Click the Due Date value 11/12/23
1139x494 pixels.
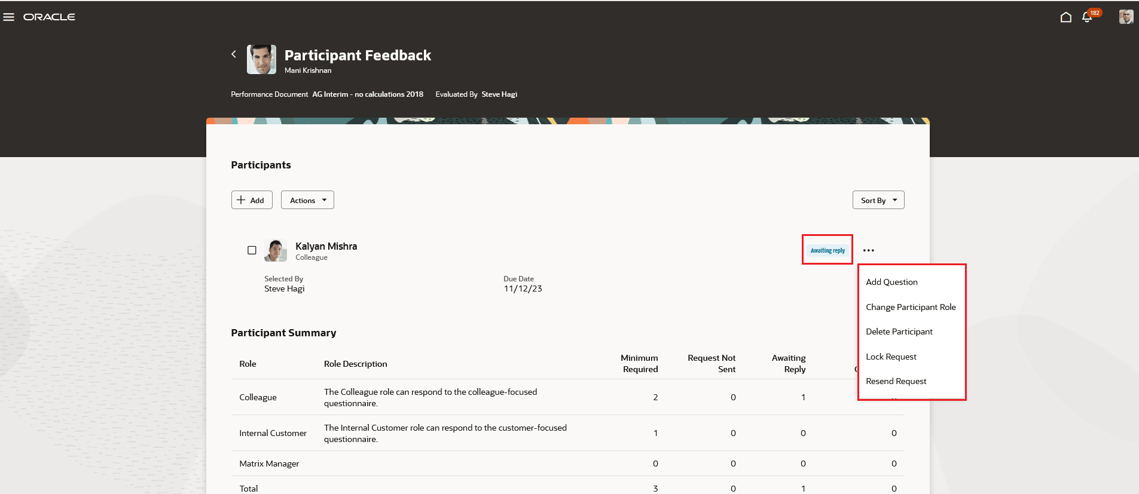click(x=523, y=289)
